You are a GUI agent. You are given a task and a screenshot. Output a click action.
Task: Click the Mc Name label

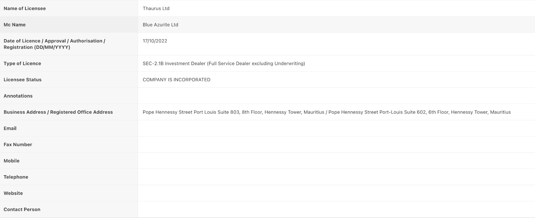pos(15,25)
